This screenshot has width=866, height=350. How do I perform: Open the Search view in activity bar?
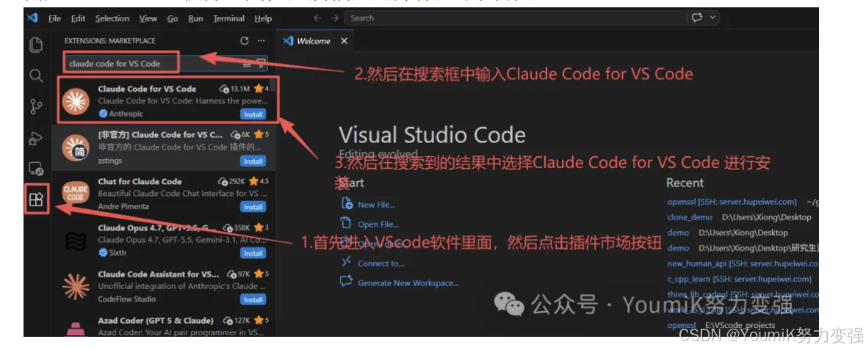36,76
